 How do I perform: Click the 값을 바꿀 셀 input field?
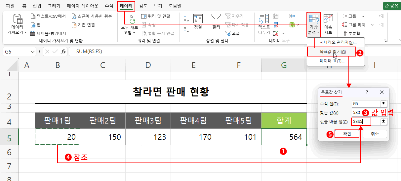[365, 122]
